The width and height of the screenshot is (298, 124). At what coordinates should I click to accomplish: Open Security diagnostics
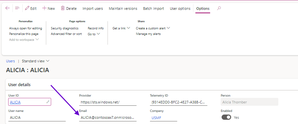coord(65,28)
